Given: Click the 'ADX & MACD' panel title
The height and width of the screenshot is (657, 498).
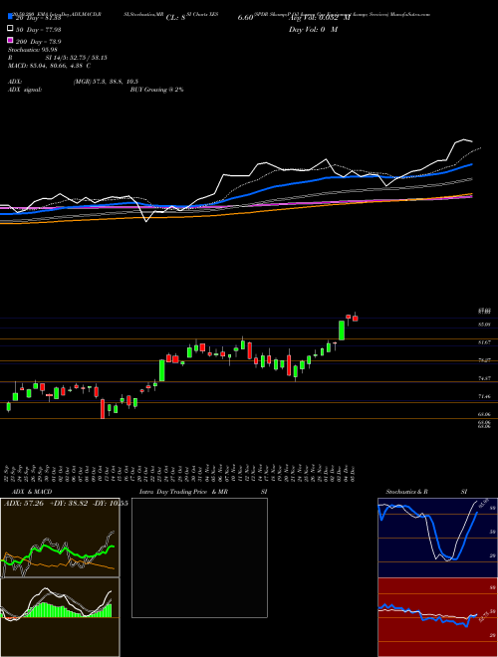Looking at the screenshot, I should click(x=32, y=492).
